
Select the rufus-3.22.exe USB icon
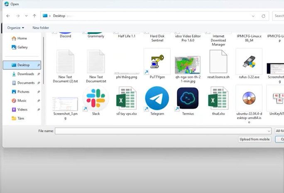[x=249, y=62]
